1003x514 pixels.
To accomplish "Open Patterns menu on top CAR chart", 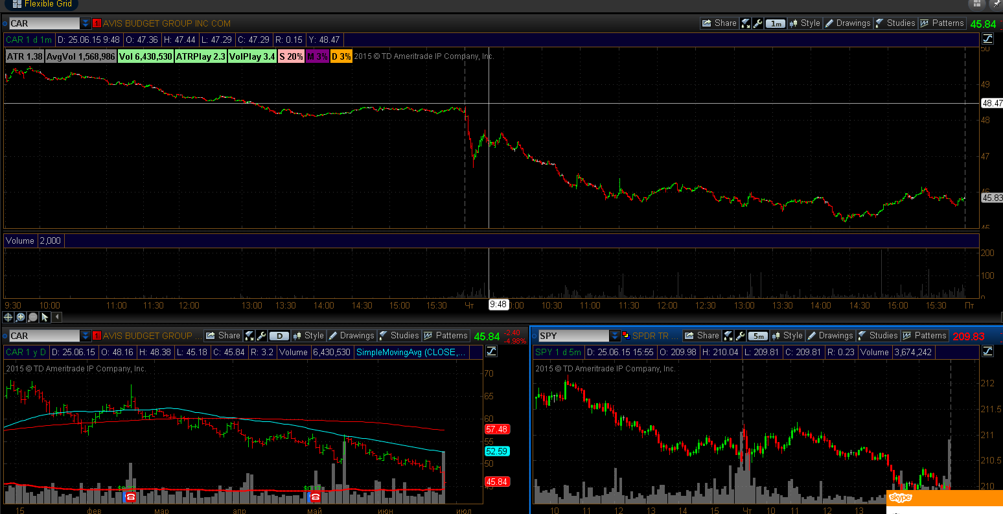I will (x=942, y=23).
